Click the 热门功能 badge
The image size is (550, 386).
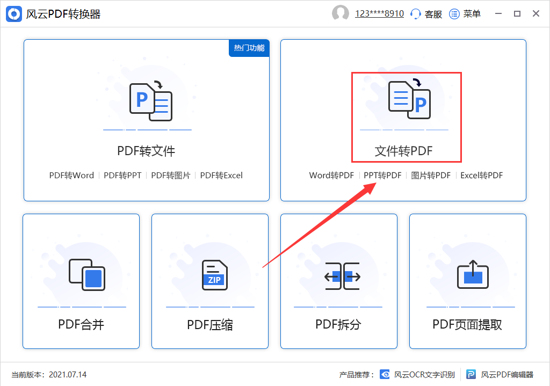[249, 48]
